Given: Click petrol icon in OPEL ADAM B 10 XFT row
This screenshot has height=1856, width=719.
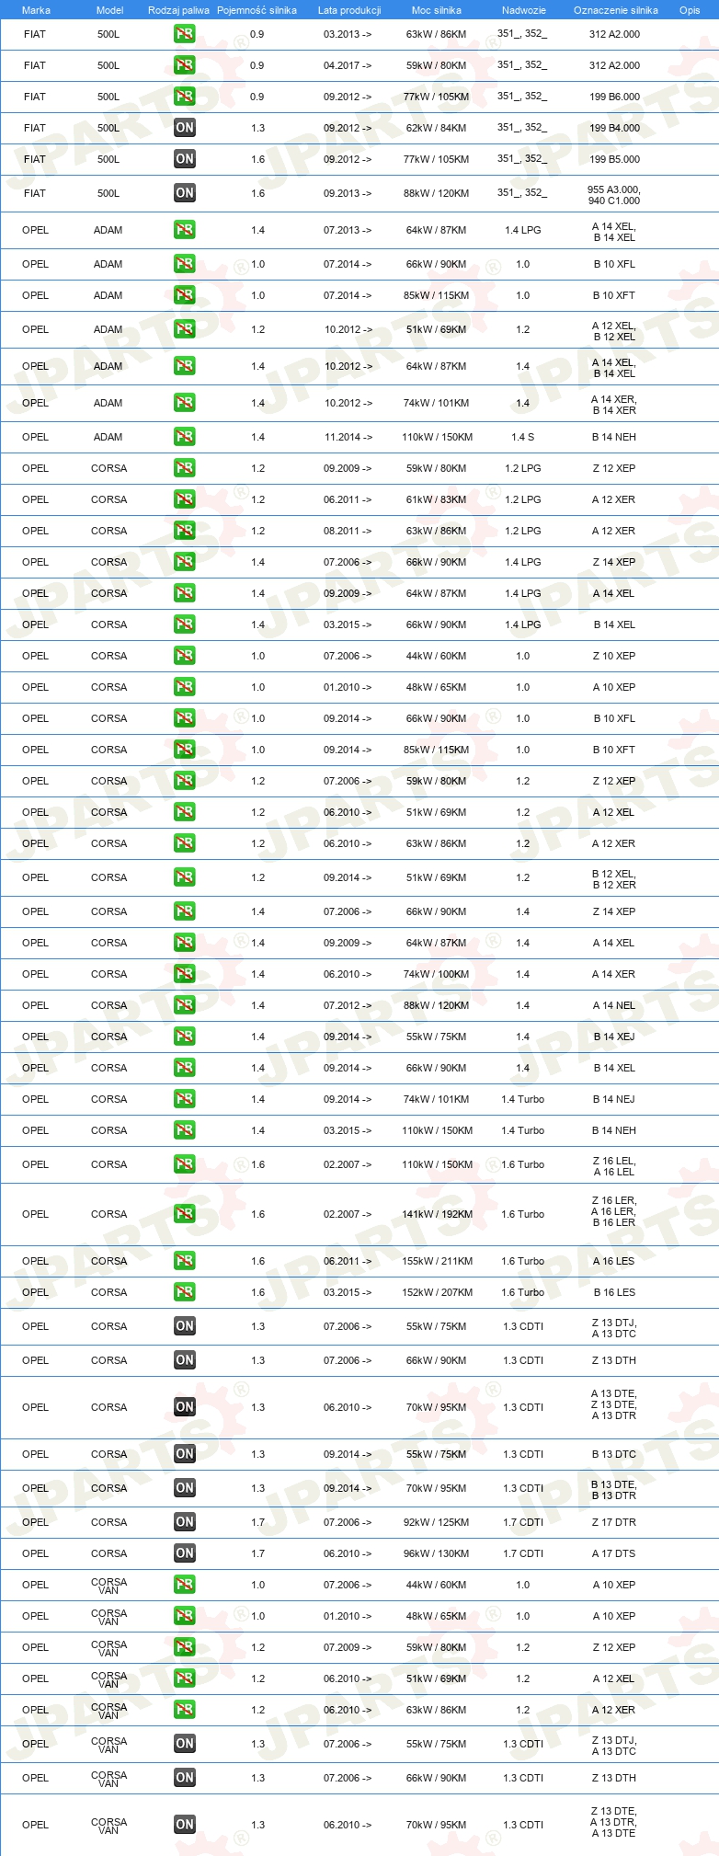Looking at the screenshot, I should coord(185,295).
